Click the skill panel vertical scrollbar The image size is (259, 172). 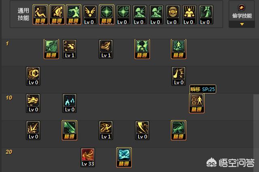256,133
